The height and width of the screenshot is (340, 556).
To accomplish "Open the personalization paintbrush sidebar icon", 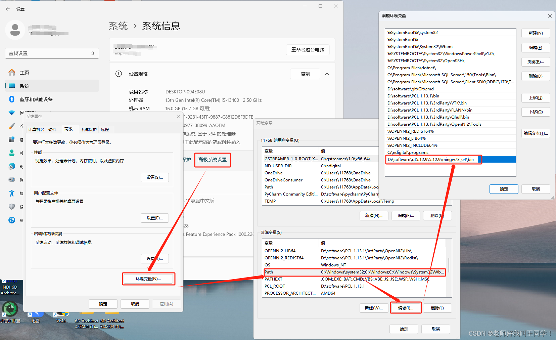I will pyautogui.click(x=12, y=126).
